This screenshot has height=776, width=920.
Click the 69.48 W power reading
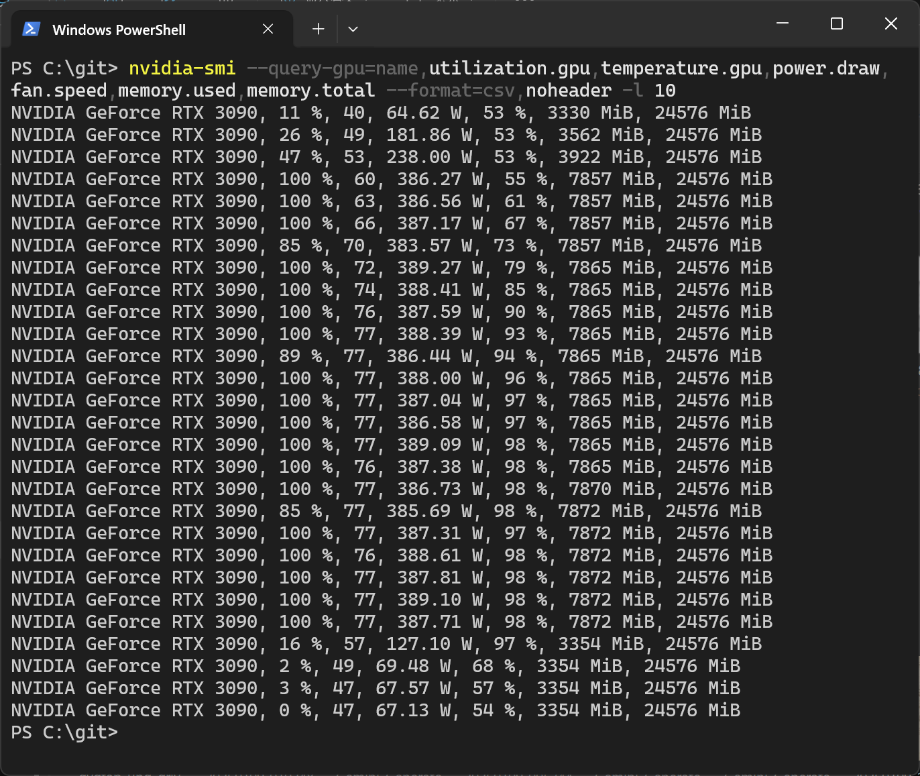(413, 666)
